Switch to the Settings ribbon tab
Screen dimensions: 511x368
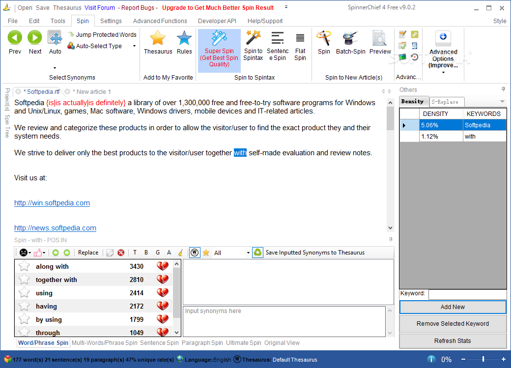pos(111,21)
